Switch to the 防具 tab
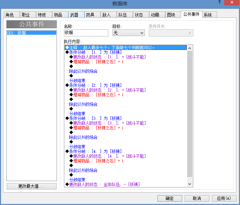This screenshot has width=240, height=205. click(93, 15)
